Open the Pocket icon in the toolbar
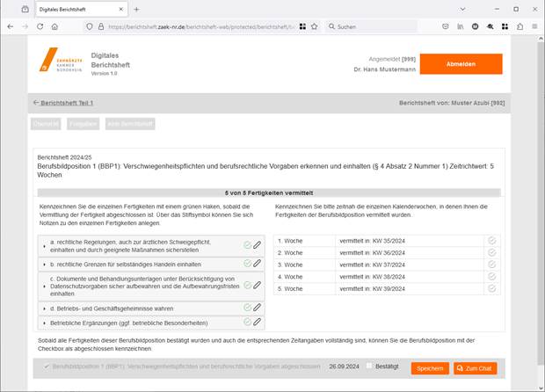The height and width of the screenshot is (392, 545). (x=446, y=26)
